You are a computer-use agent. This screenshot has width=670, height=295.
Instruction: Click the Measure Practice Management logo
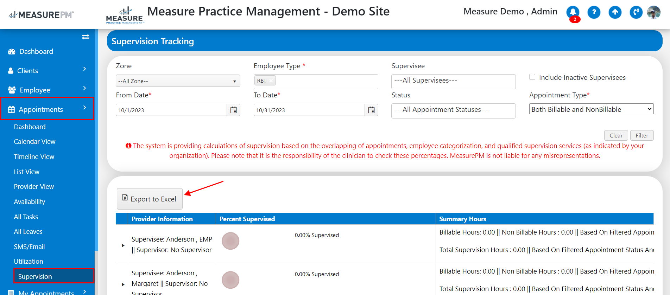tap(125, 15)
